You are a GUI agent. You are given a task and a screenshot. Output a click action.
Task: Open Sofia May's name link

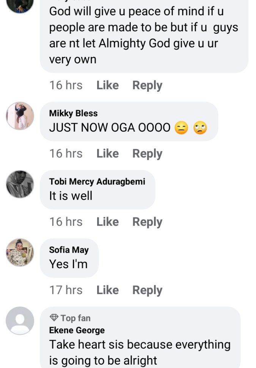[x=69, y=250]
